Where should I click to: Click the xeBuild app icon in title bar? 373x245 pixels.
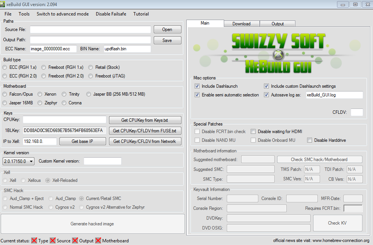click(3, 4)
